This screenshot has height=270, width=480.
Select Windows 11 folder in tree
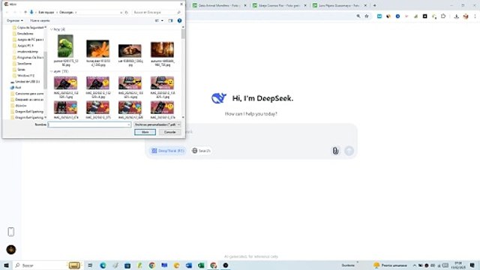[x=23, y=76]
